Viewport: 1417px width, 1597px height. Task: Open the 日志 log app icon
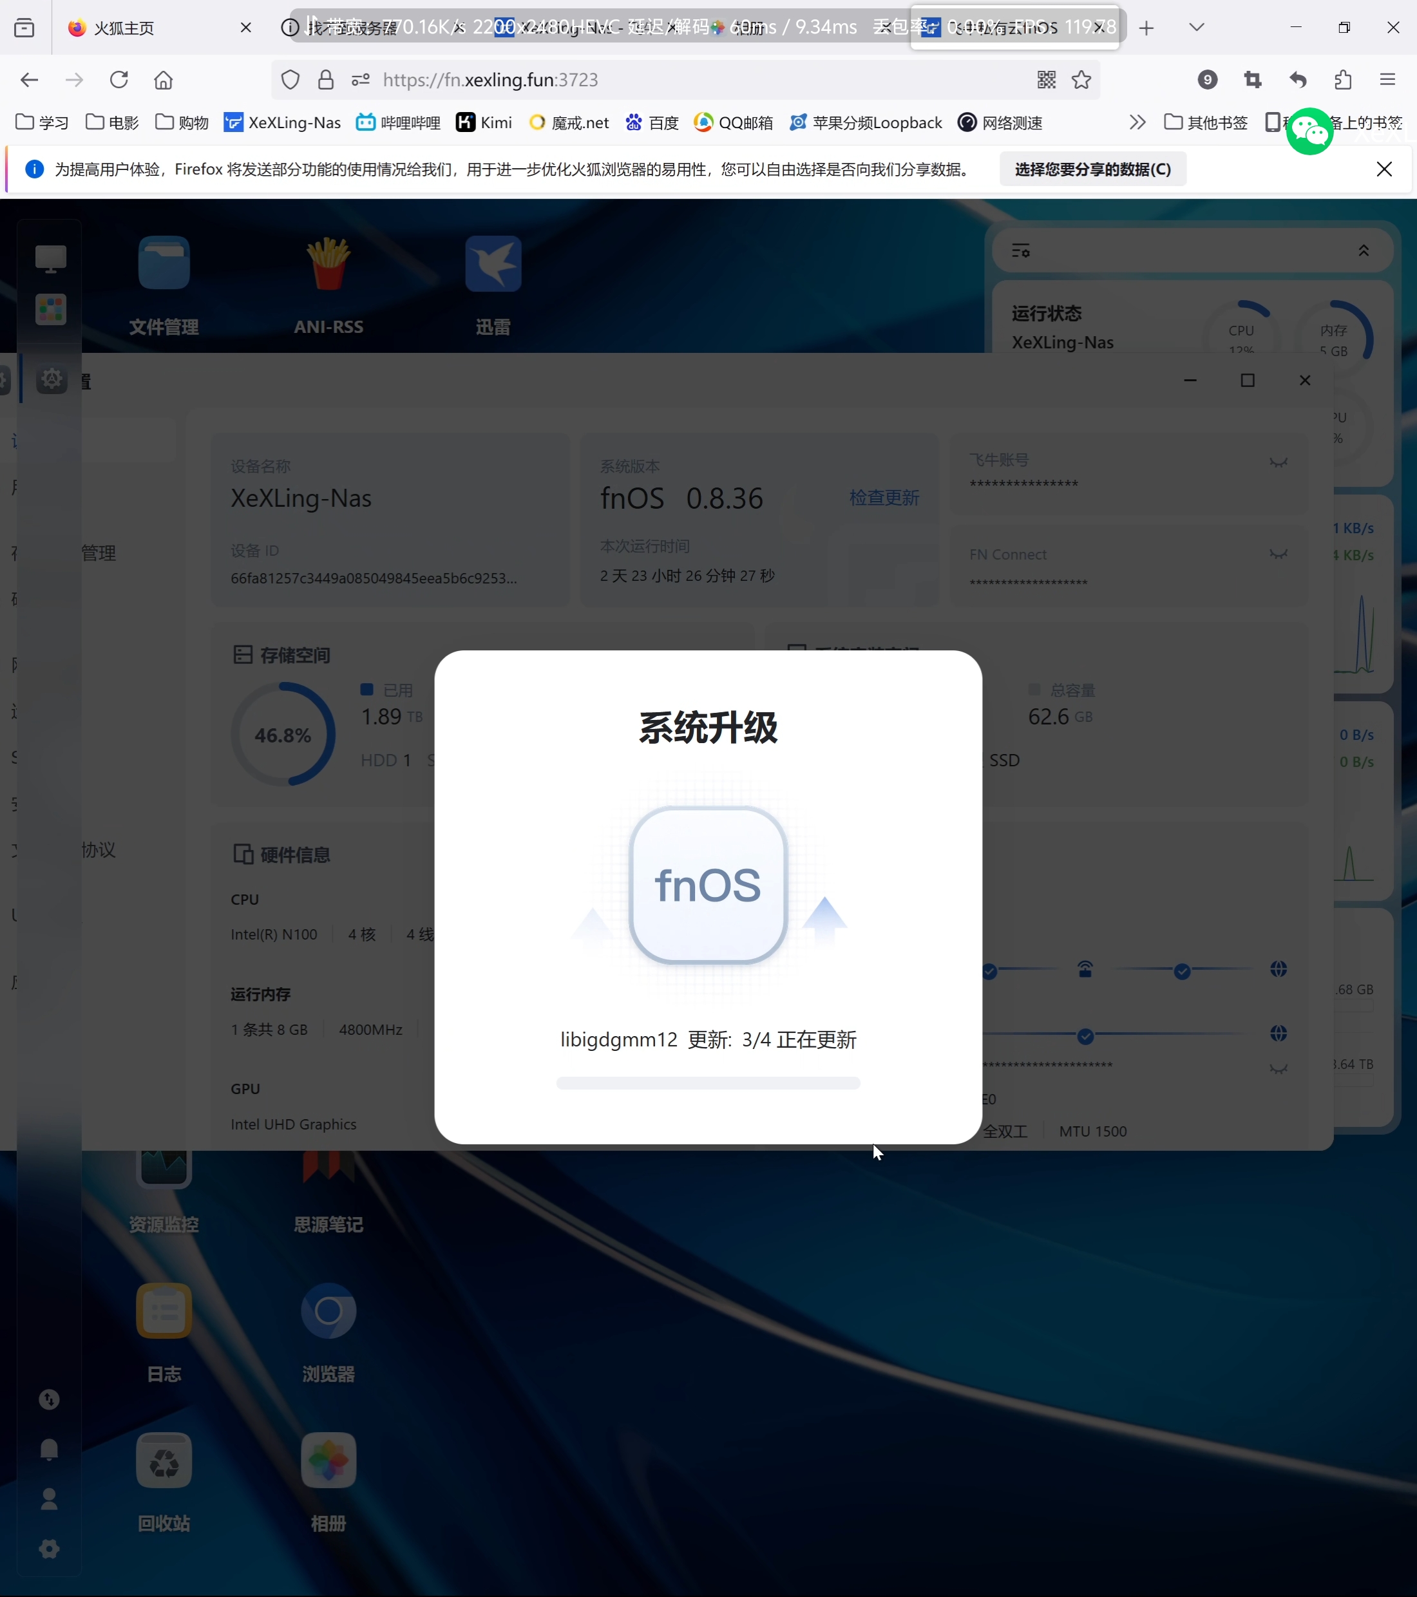tap(164, 1310)
